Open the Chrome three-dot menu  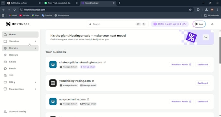point(218,10)
